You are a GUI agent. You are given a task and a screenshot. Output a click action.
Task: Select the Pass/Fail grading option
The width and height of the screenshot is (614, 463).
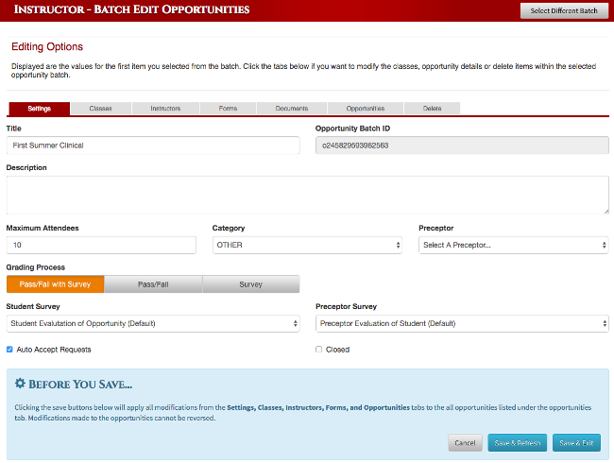click(153, 284)
